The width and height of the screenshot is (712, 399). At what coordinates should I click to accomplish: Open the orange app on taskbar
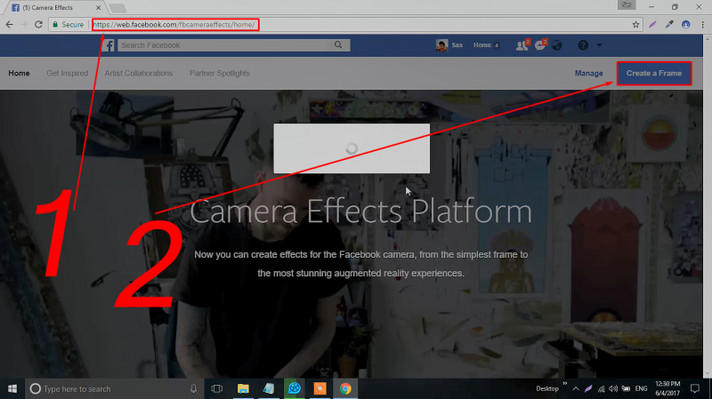click(x=320, y=388)
